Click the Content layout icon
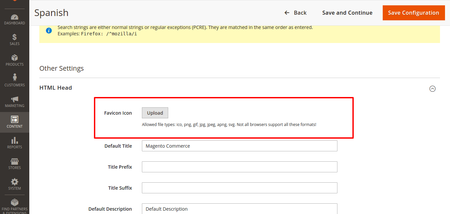 pos(14,119)
